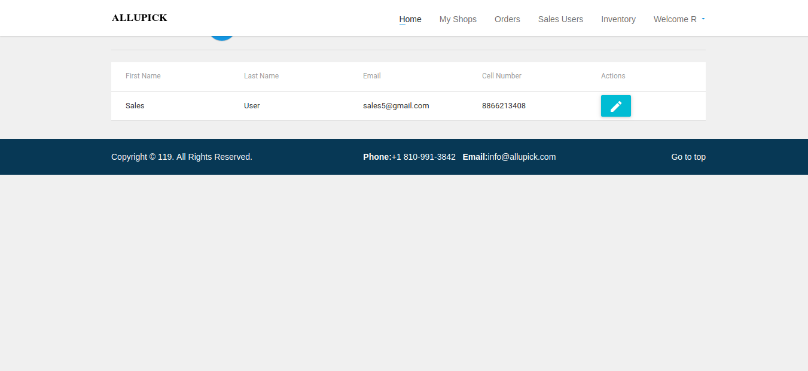This screenshot has width=808, height=371.
Task: Select the Email column header
Action: pos(371,76)
